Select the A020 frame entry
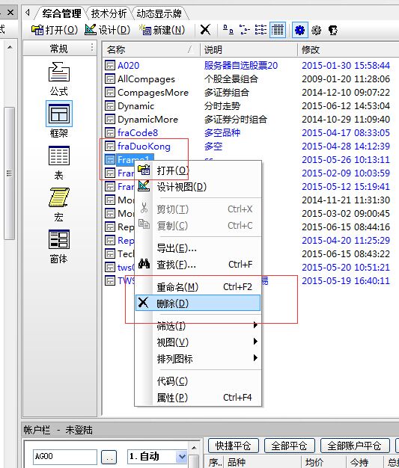Screen dimensions: 399x468 tap(128, 65)
